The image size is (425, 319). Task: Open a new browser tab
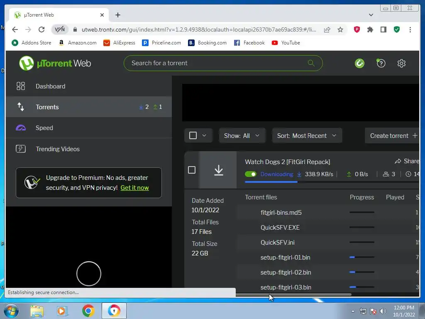pyautogui.click(x=117, y=15)
